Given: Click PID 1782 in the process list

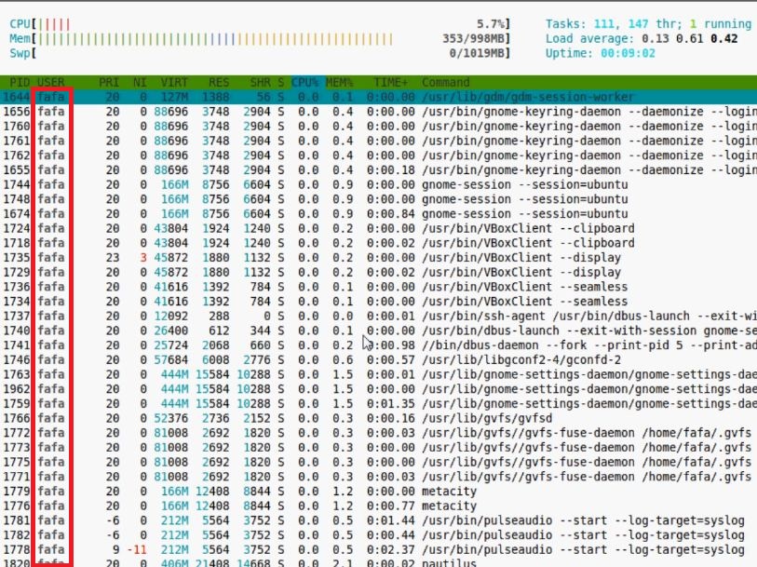Looking at the screenshot, I should (x=17, y=534).
